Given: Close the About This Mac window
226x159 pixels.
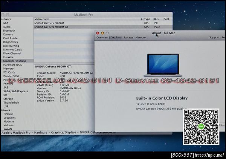Looking at the screenshot, I should click(x=98, y=33).
